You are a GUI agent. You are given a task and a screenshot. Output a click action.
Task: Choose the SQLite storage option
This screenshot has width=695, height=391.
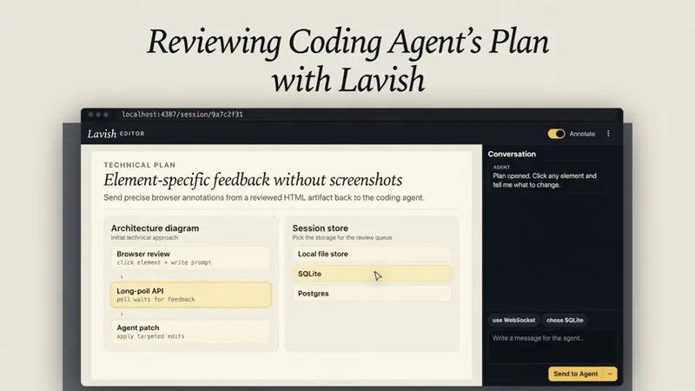pyautogui.click(x=372, y=274)
